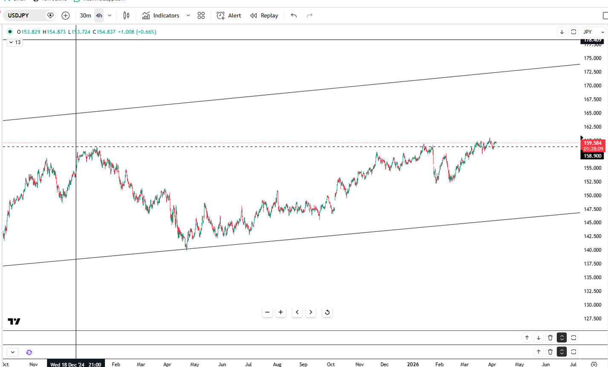
Task: Start Bar Replay mode
Action: click(264, 16)
